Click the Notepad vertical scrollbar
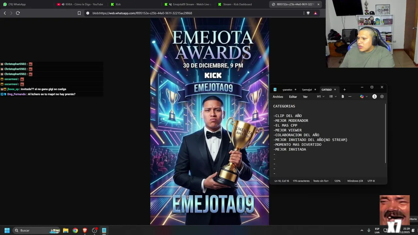Screen dimensions: 418x235 386,134
